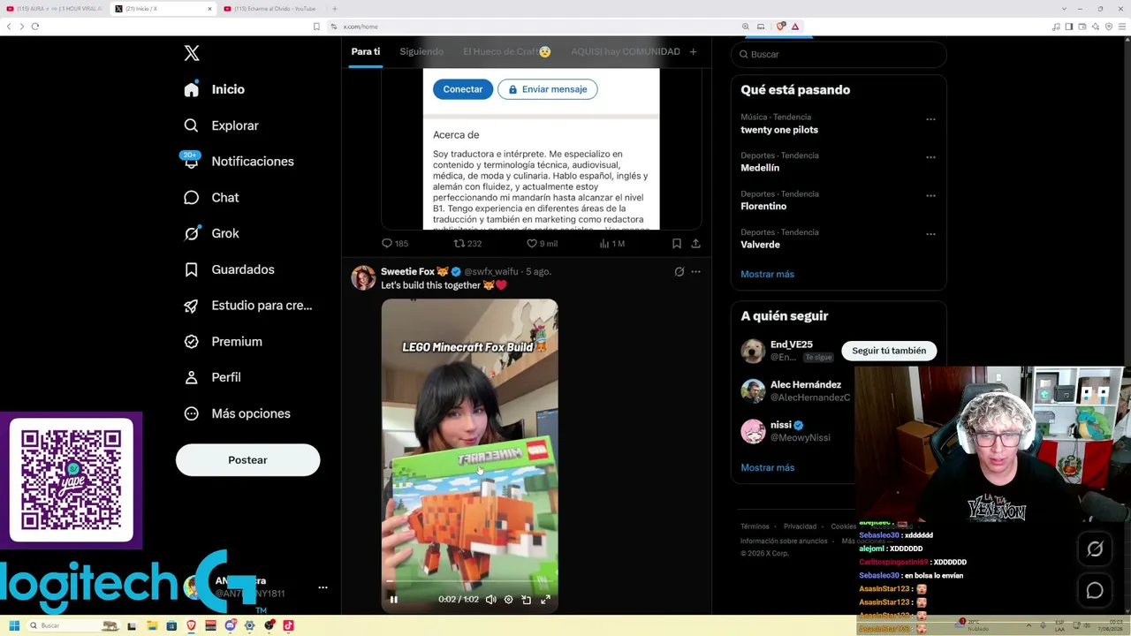Open the @swfx_waifu handle link
Viewport: 1131px width, 636px height.
[x=491, y=271]
